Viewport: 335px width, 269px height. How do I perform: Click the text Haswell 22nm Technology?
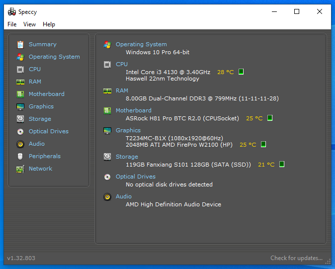tap(163, 79)
